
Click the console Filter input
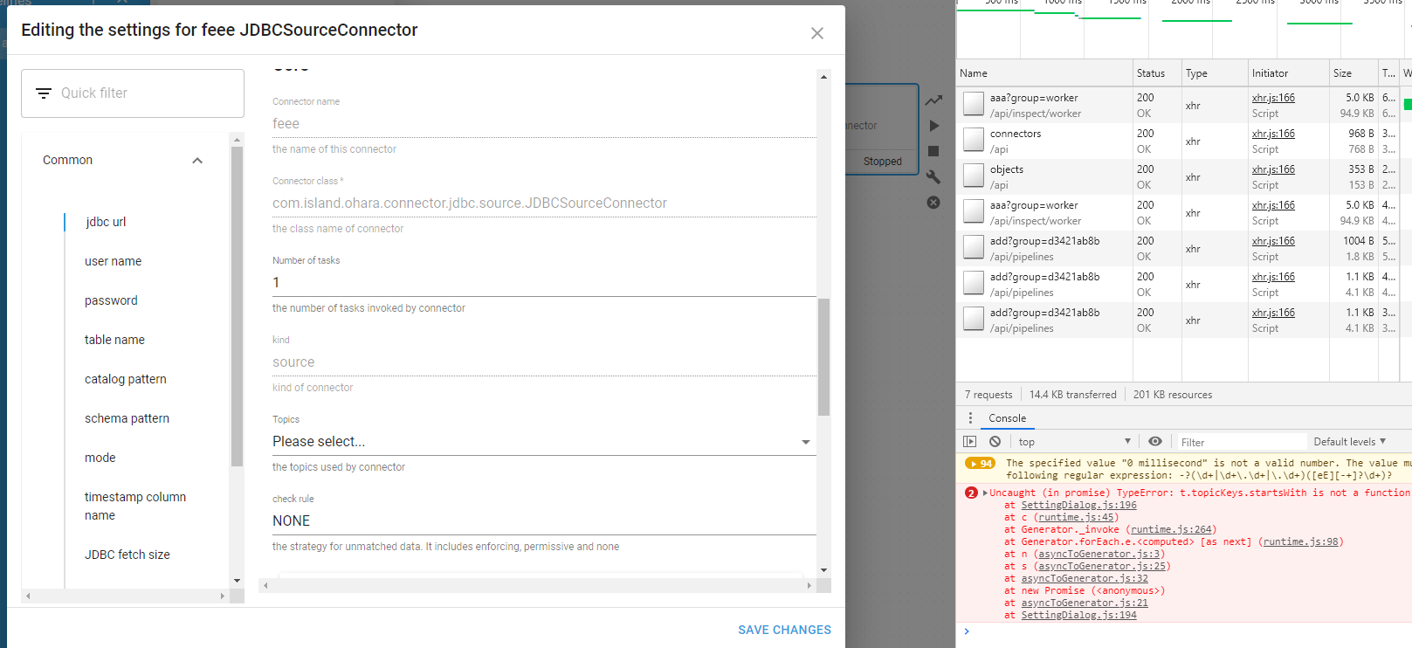click(x=1242, y=443)
